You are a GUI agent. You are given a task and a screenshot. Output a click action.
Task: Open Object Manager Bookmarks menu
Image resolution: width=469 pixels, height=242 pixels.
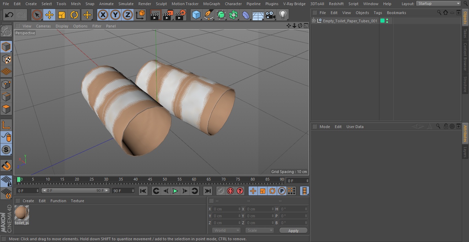(x=396, y=13)
